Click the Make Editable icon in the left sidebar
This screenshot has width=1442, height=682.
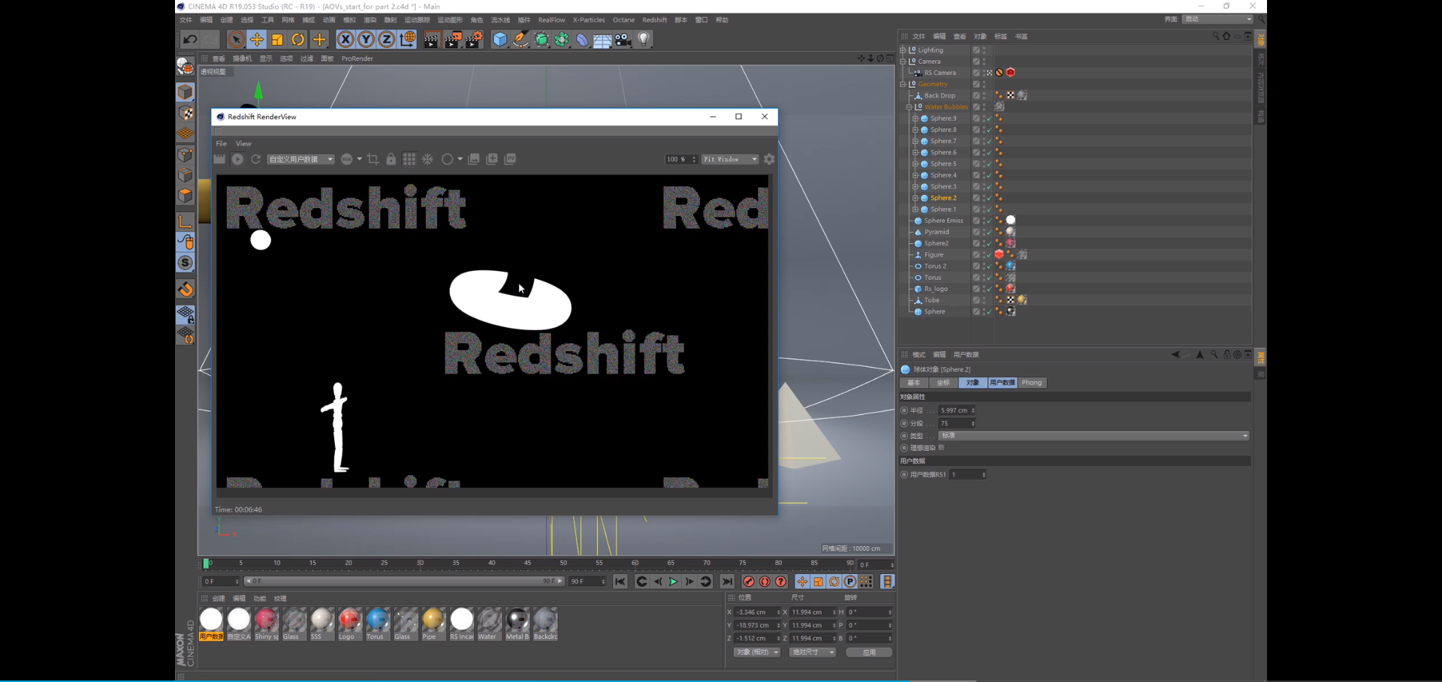(186, 67)
